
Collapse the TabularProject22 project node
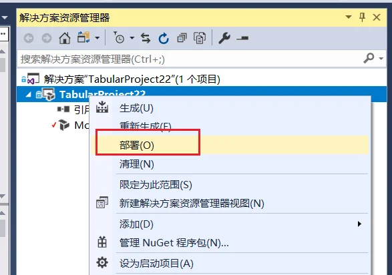click(29, 94)
